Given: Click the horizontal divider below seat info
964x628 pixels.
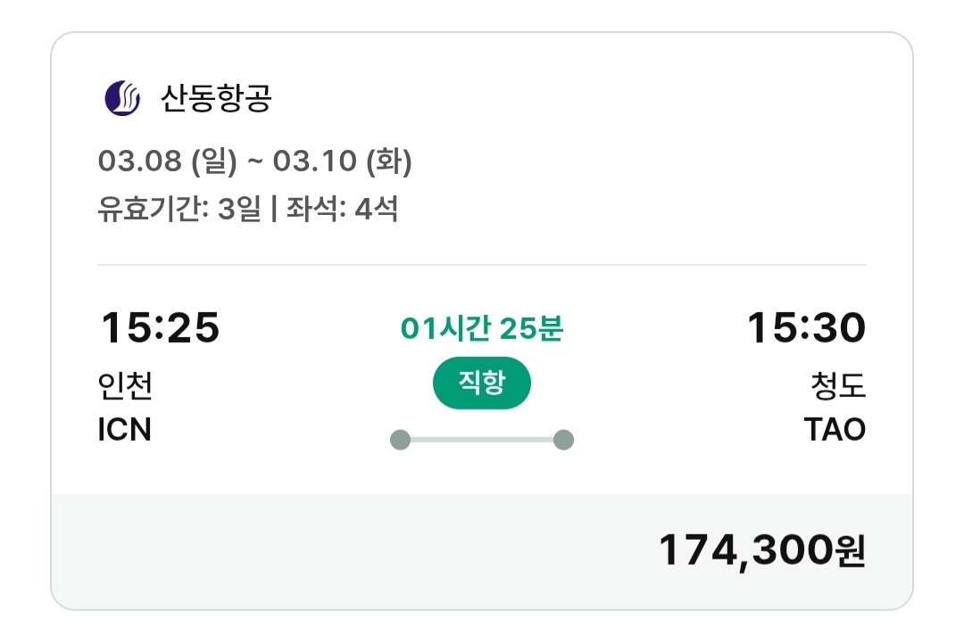Looking at the screenshot, I should [x=482, y=265].
